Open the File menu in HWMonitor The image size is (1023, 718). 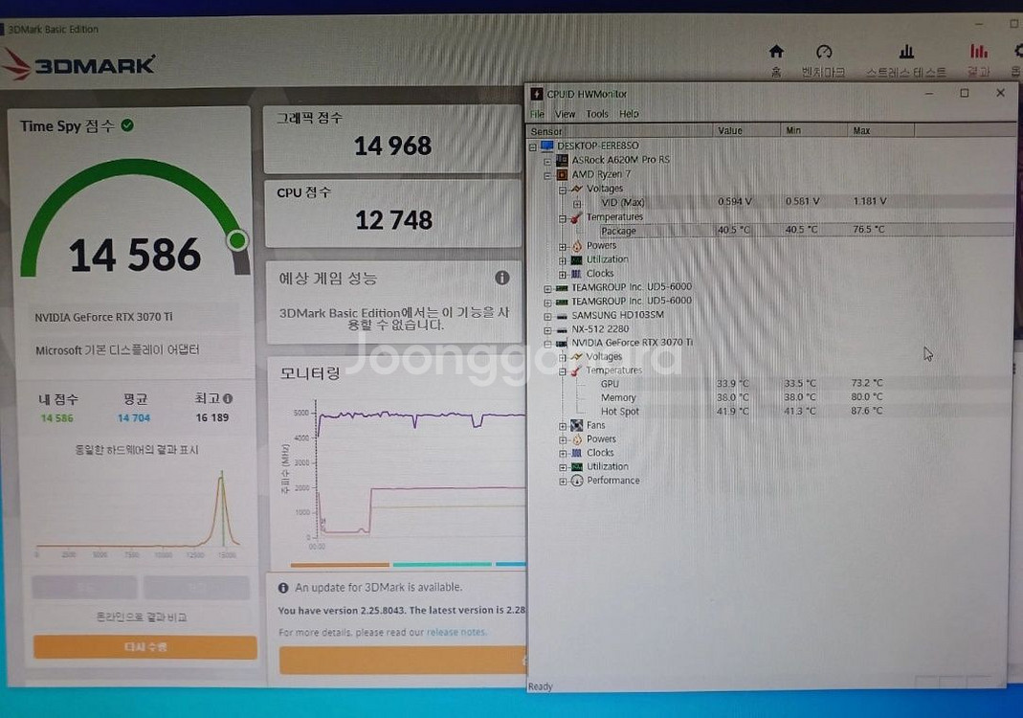[537, 114]
